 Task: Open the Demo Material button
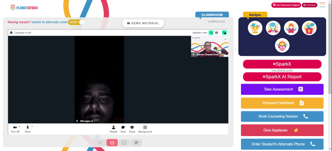click(143, 23)
